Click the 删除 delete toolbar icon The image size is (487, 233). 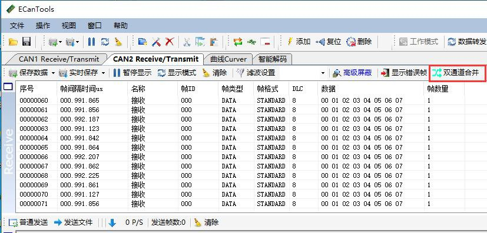click(x=351, y=42)
